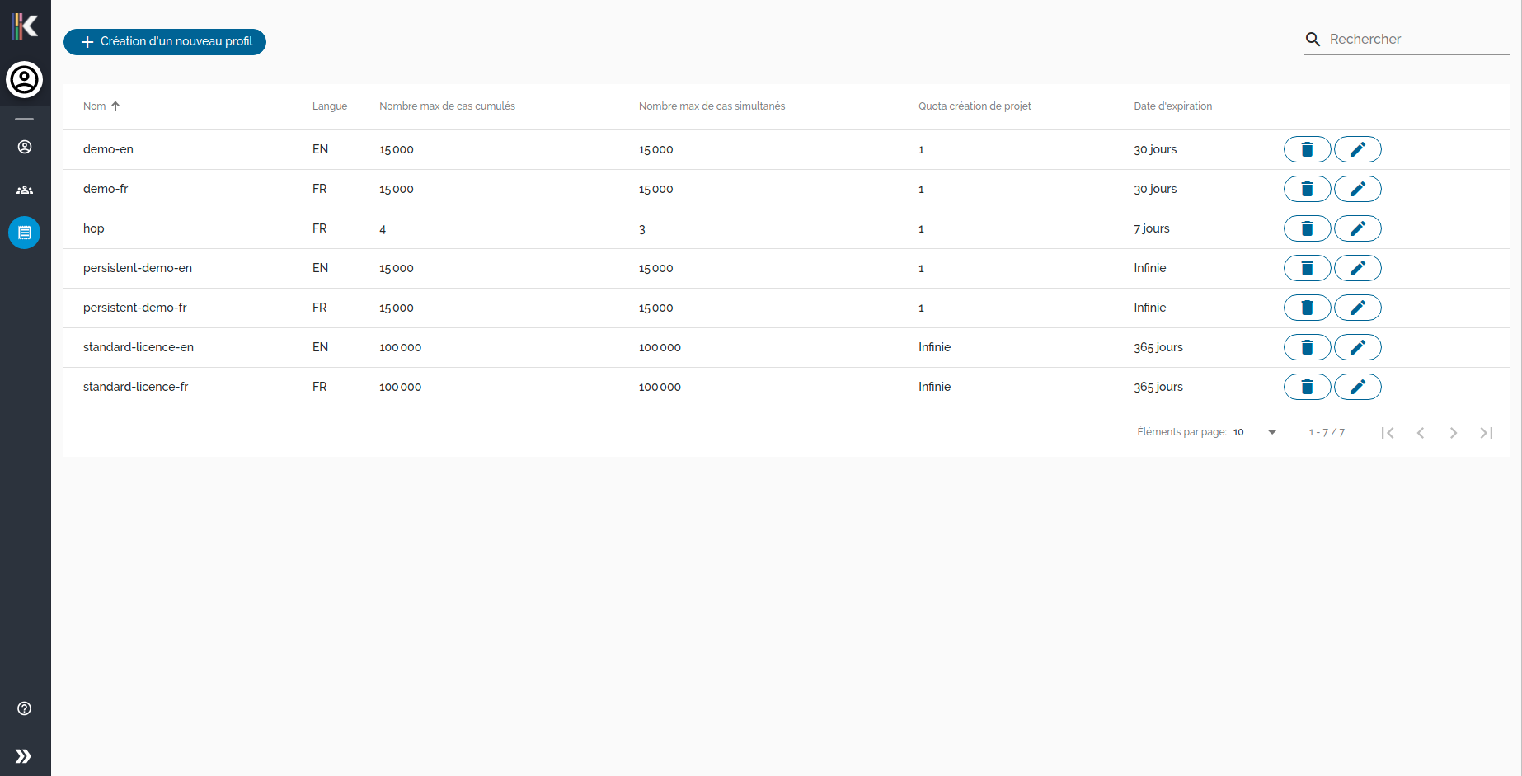Delete the hop profile using its trash icon
The image size is (1522, 776).
point(1307,228)
